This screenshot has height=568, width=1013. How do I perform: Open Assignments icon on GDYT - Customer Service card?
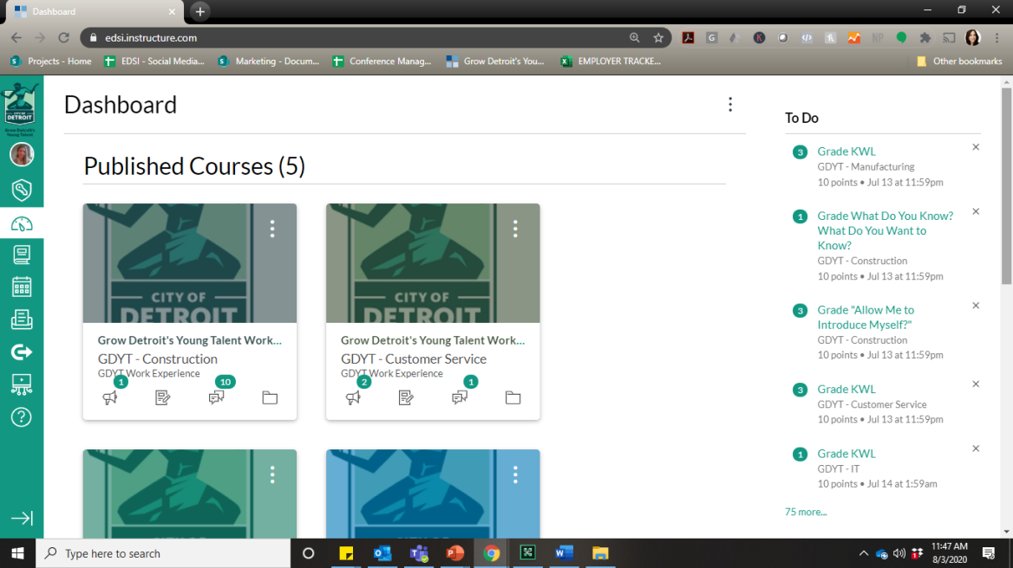click(x=406, y=397)
